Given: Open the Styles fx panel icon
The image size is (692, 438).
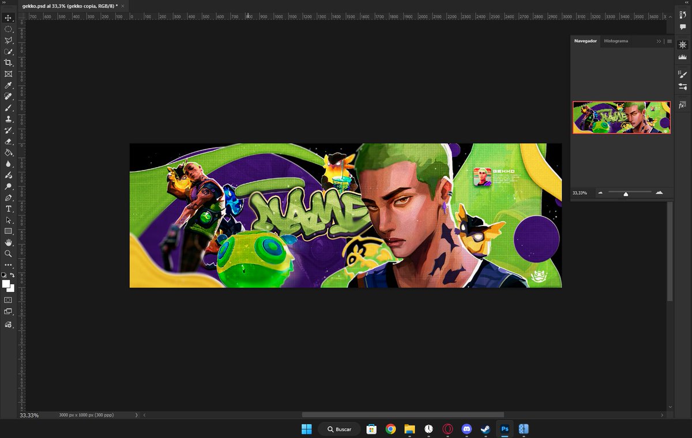Looking at the screenshot, I should tap(682, 105).
